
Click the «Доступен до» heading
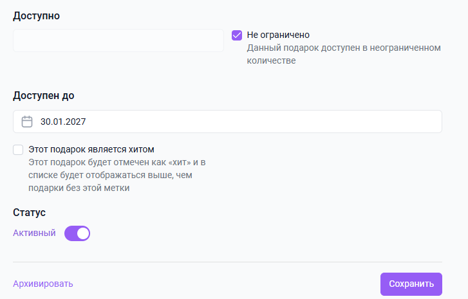pyautogui.click(x=43, y=96)
